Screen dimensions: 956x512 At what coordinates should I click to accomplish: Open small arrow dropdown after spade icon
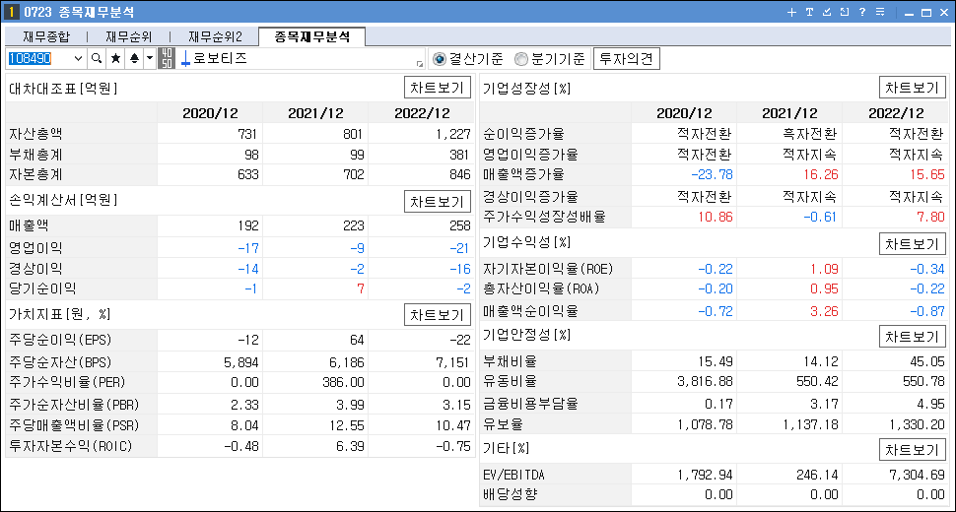(x=150, y=58)
